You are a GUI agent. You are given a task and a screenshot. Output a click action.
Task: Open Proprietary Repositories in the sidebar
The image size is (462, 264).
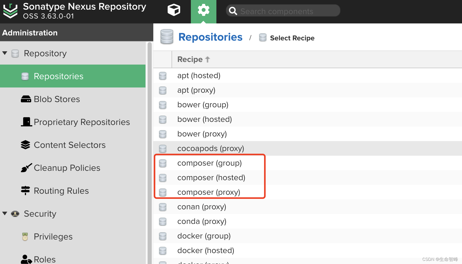click(x=73, y=122)
